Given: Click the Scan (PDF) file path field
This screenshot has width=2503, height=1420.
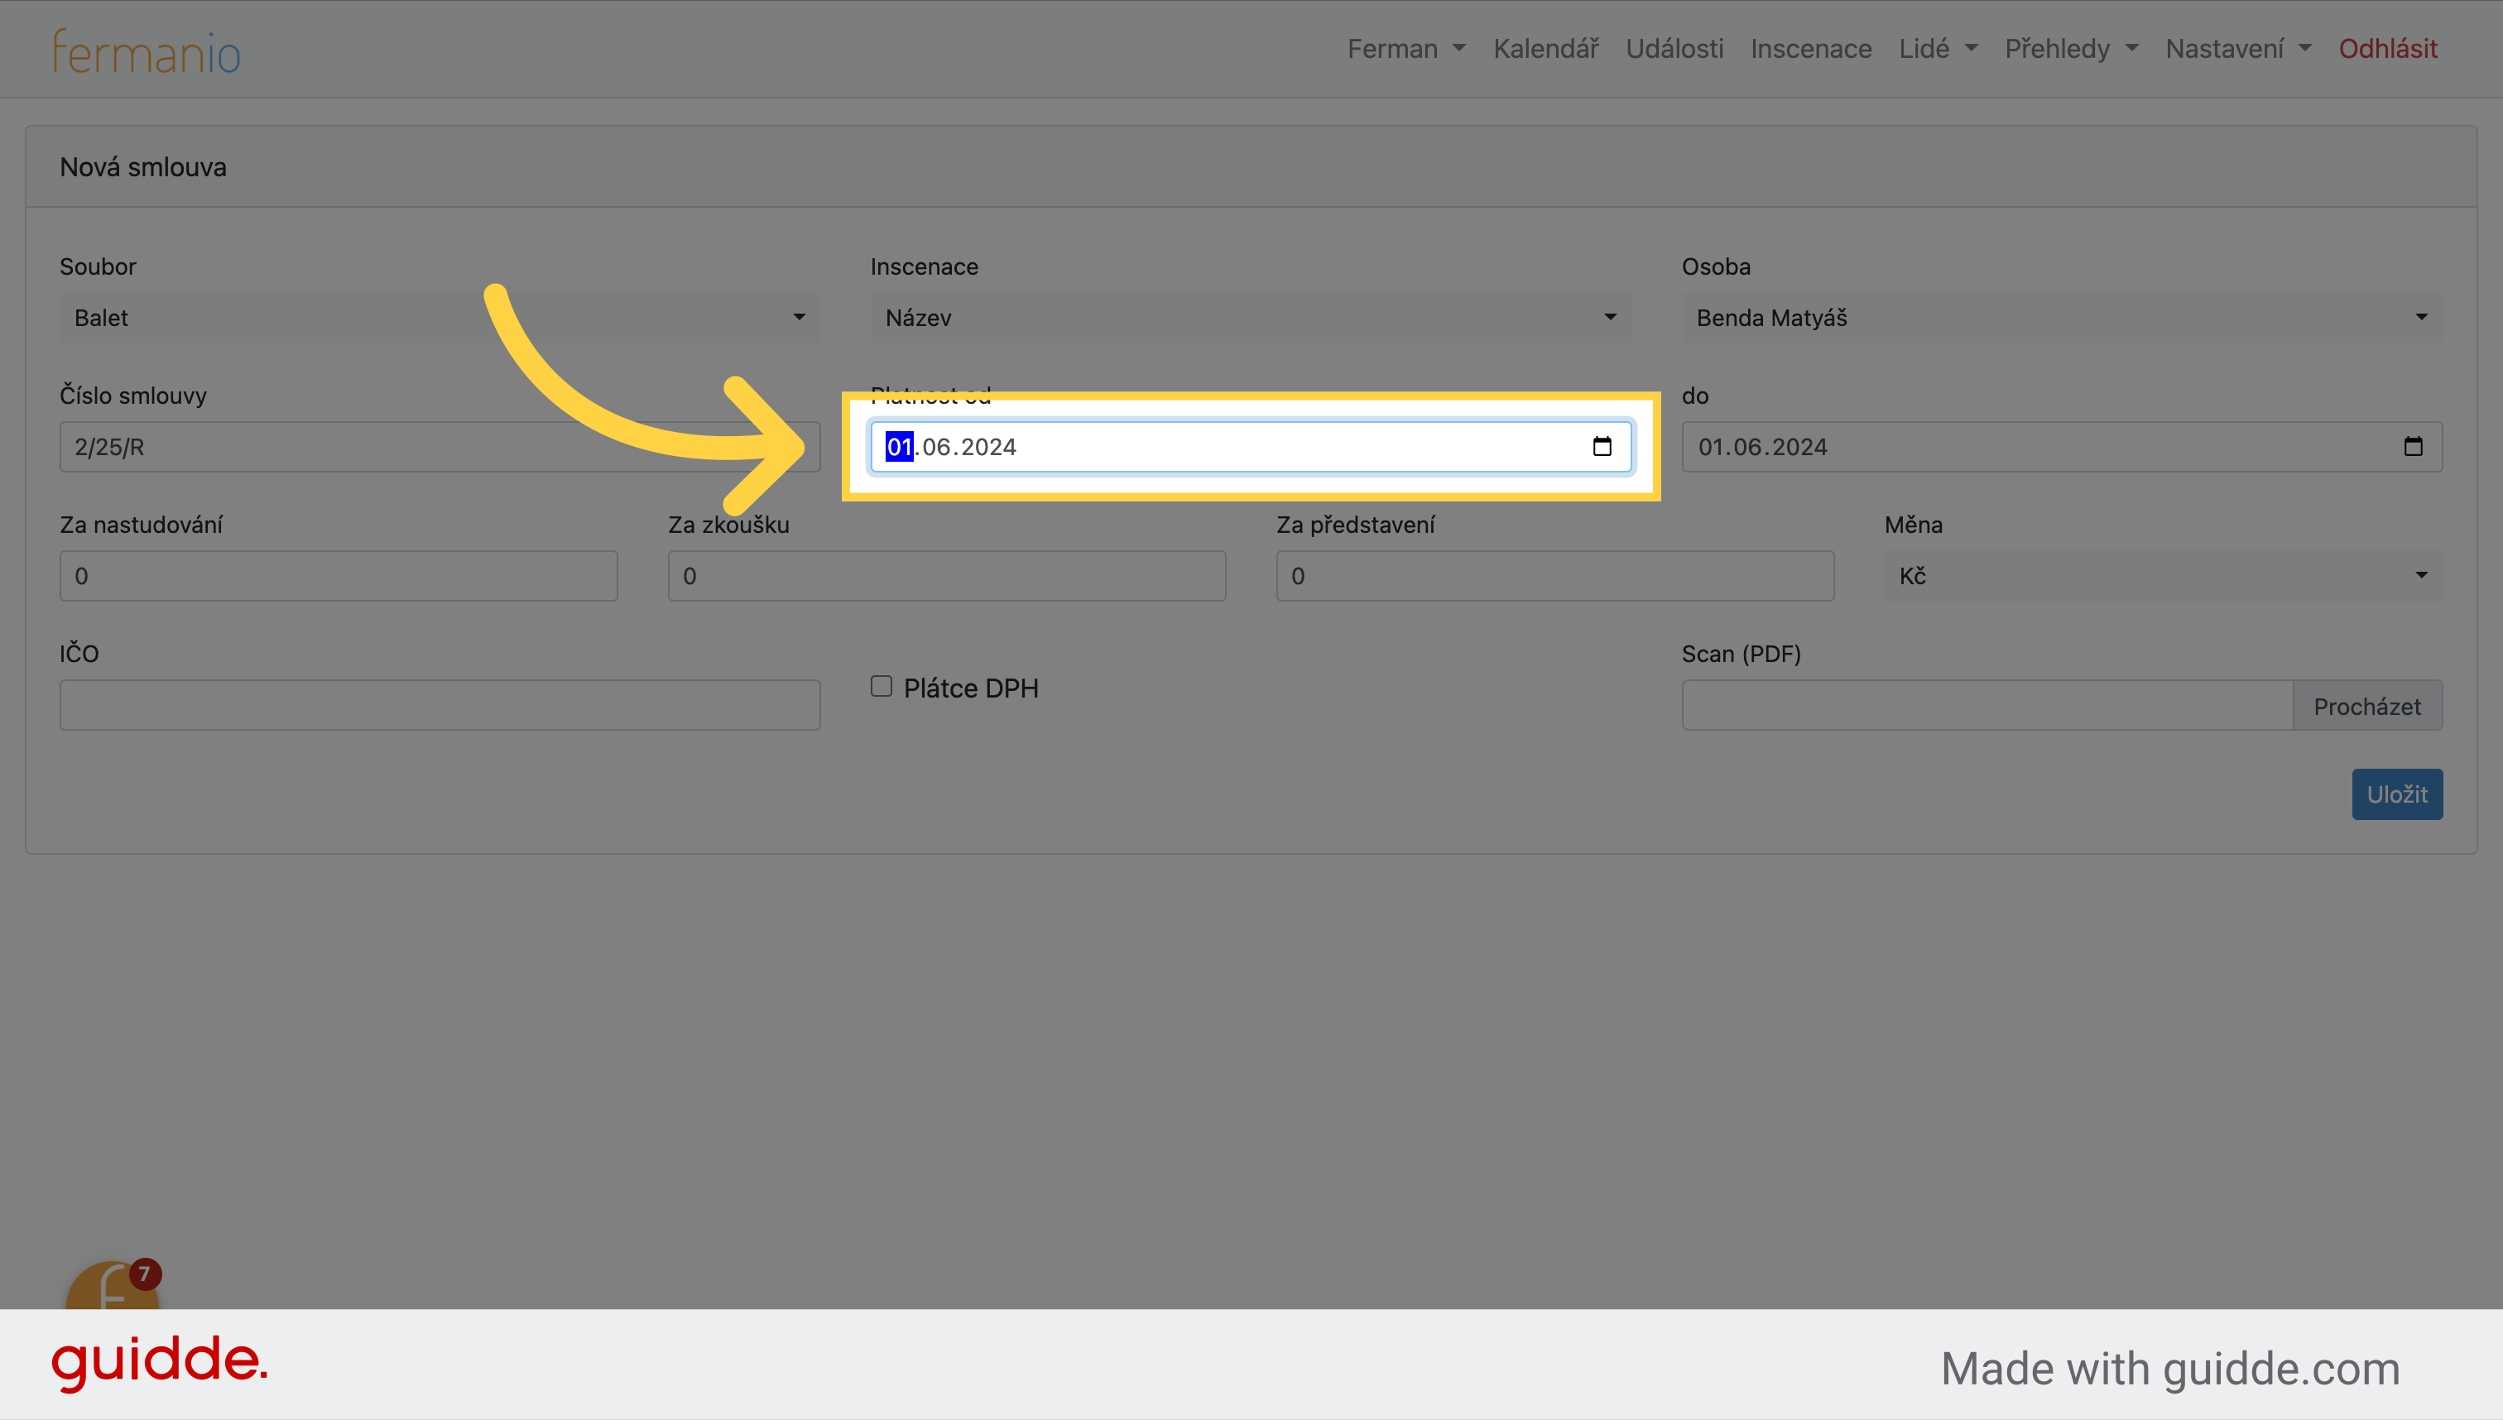Looking at the screenshot, I should point(1987,705).
